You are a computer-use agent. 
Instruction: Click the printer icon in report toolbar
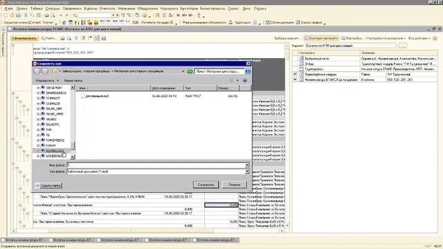[62, 38]
